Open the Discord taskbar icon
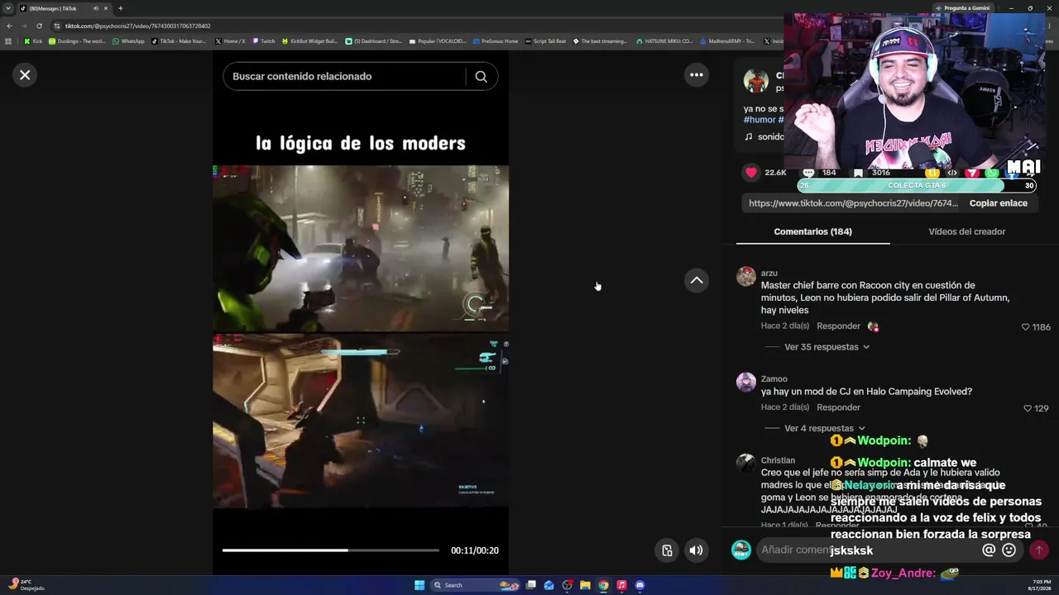 point(640,585)
